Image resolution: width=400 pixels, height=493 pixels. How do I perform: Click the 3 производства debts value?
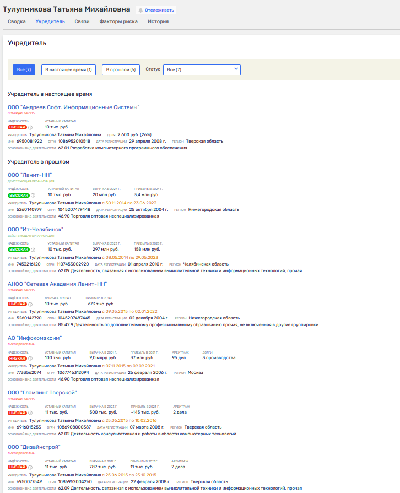(x=219, y=358)
